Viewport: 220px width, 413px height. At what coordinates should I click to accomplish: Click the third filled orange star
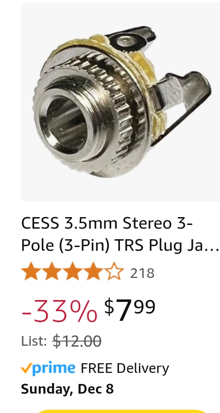pyautogui.click(x=73, y=271)
